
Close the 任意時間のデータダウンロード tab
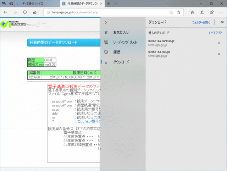tap(101, 4)
